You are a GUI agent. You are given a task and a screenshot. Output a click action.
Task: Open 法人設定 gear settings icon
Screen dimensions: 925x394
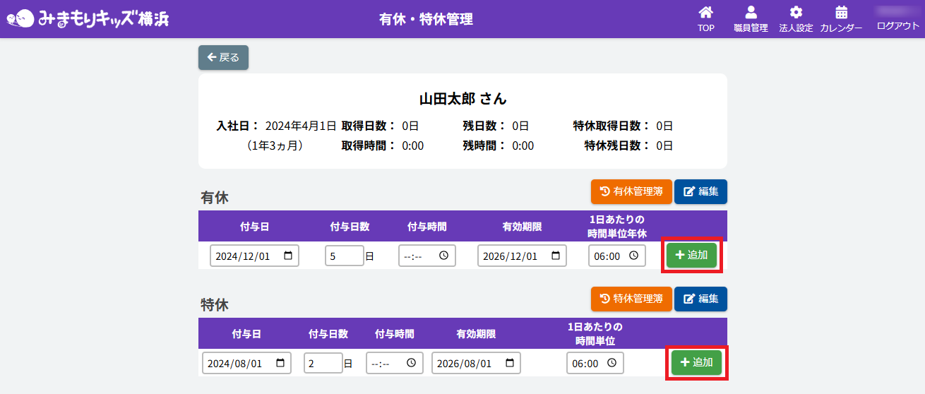click(796, 13)
